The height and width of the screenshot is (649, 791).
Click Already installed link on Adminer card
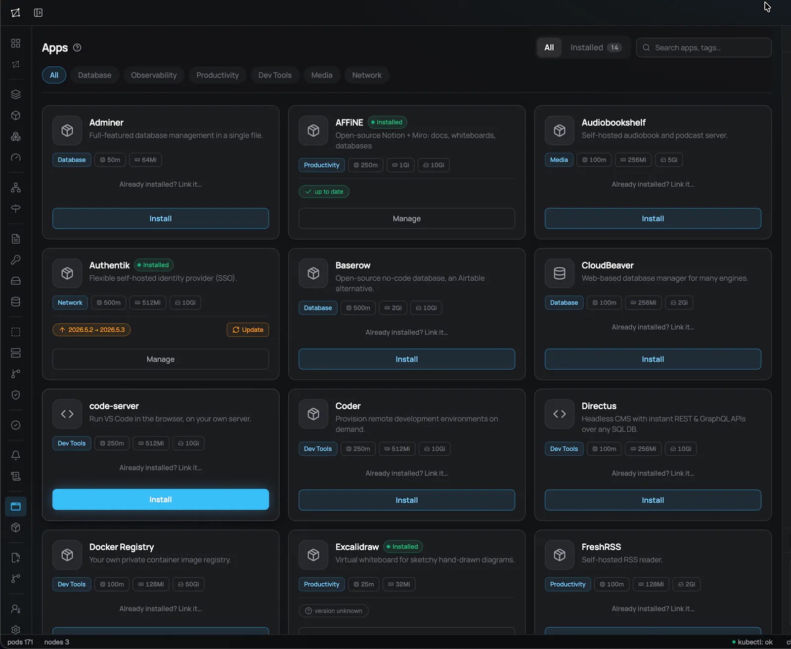coord(161,184)
